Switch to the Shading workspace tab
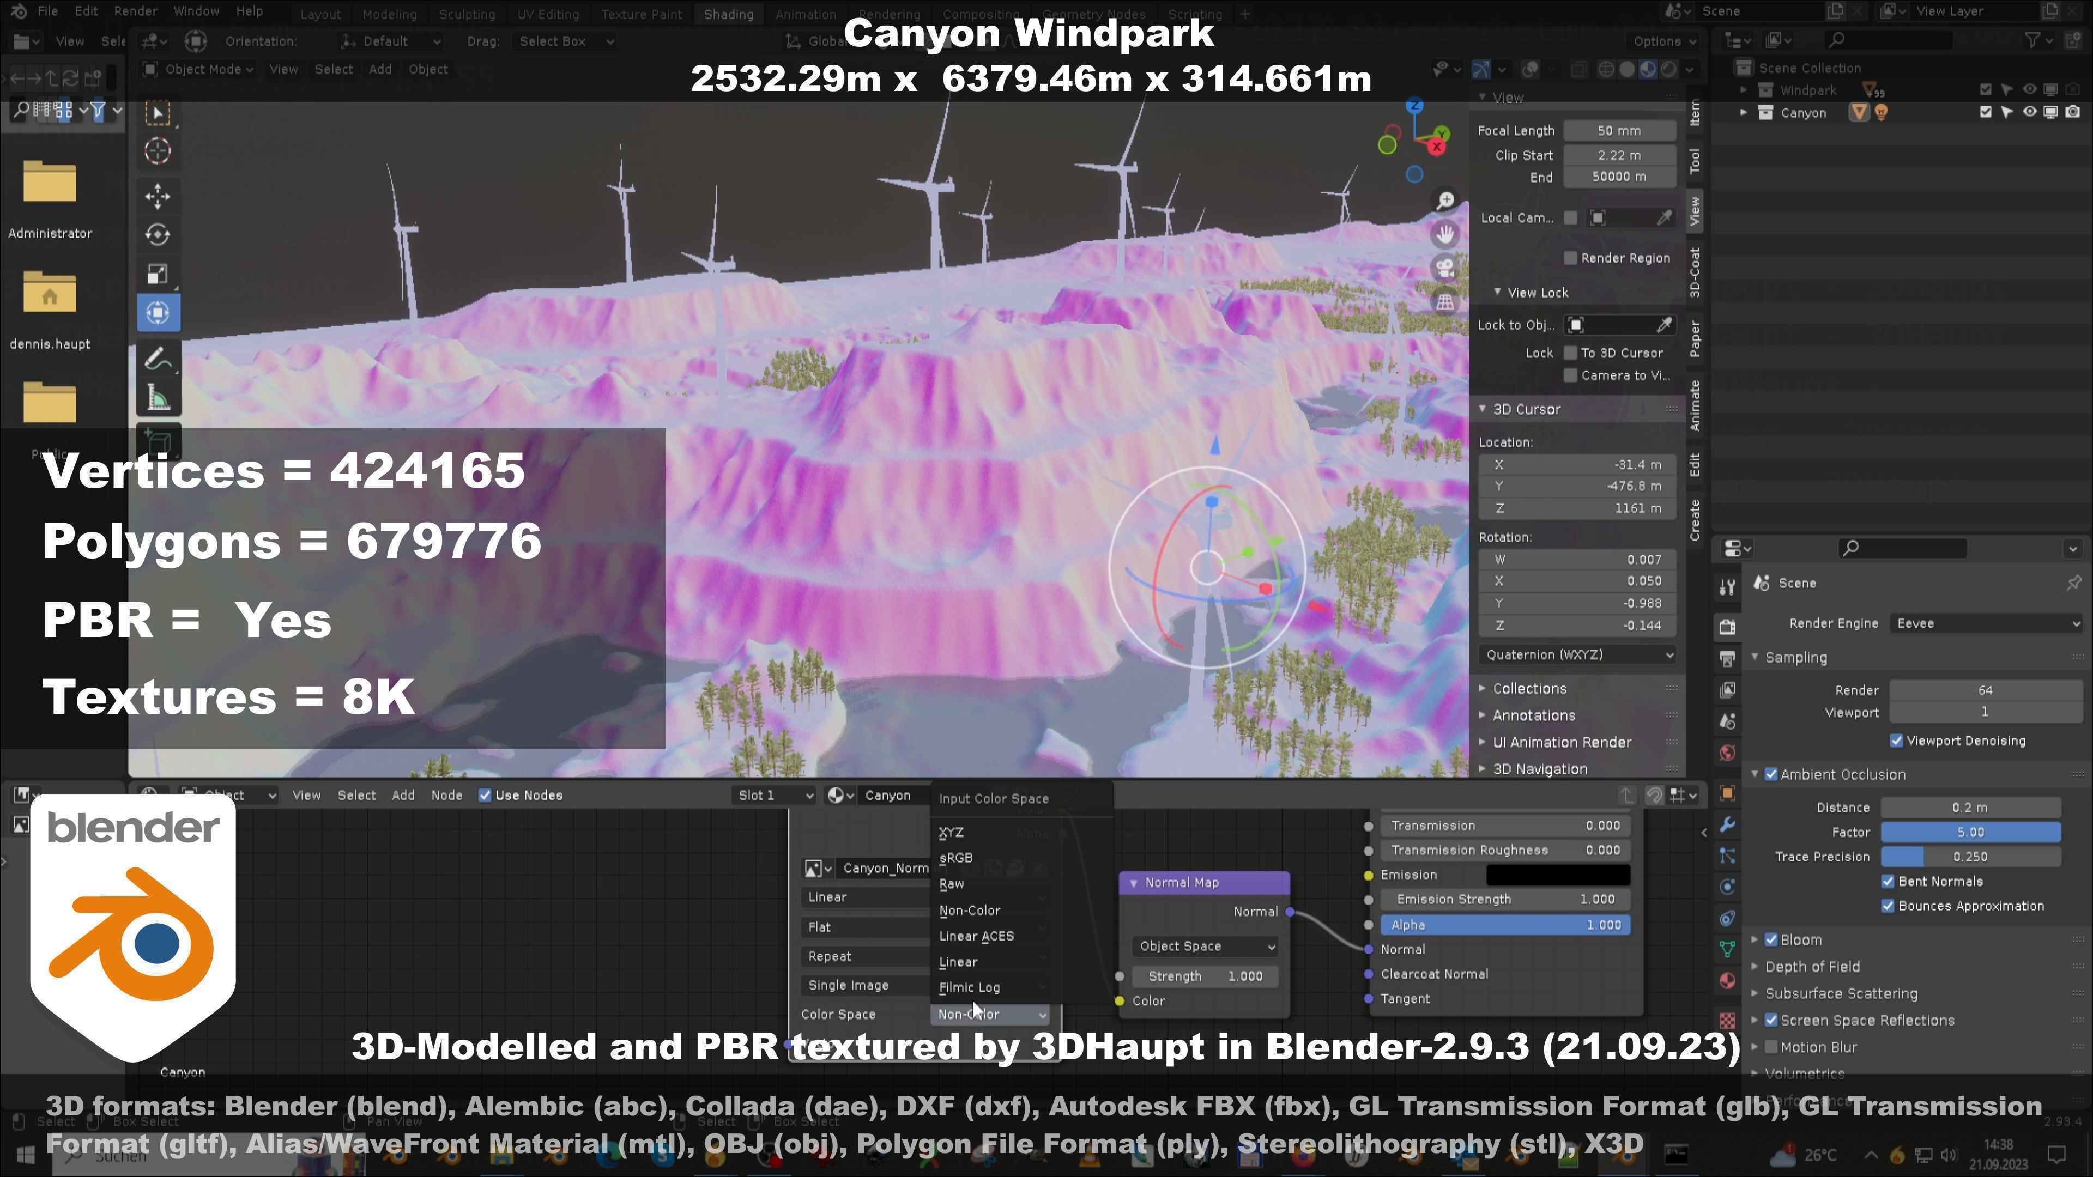Viewport: 2093px width, 1177px height. (728, 14)
